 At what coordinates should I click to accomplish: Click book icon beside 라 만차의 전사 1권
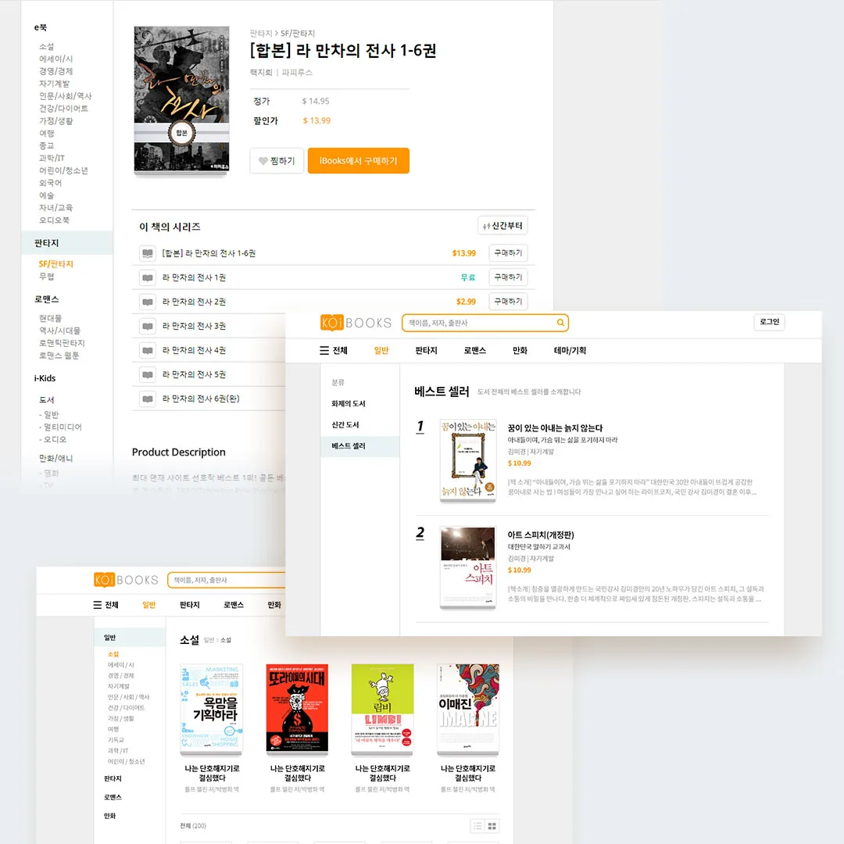click(x=148, y=277)
